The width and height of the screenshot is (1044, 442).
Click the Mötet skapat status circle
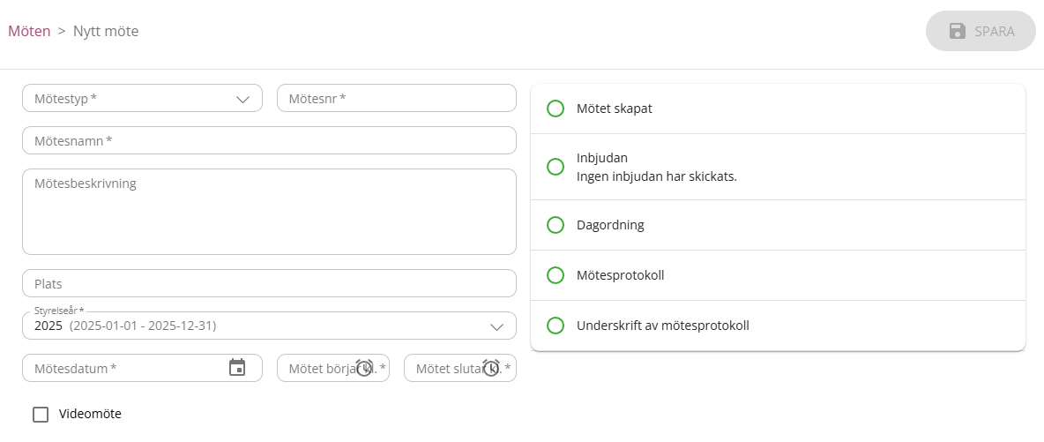(556, 109)
